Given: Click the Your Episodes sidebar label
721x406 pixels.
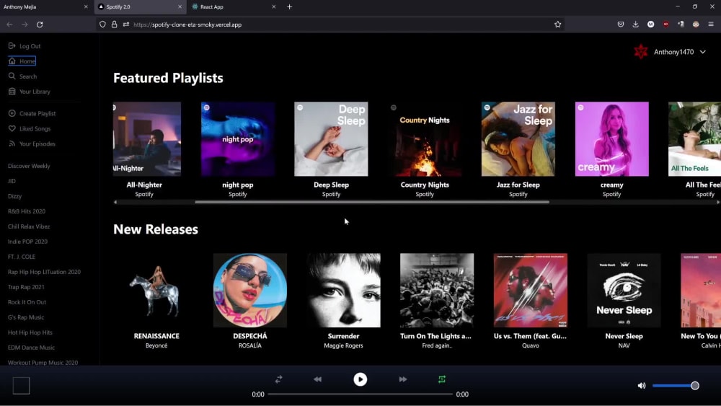Looking at the screenshot, I should (x=37, y=144).
